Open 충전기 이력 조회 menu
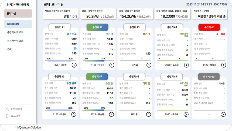 [15, 32]
